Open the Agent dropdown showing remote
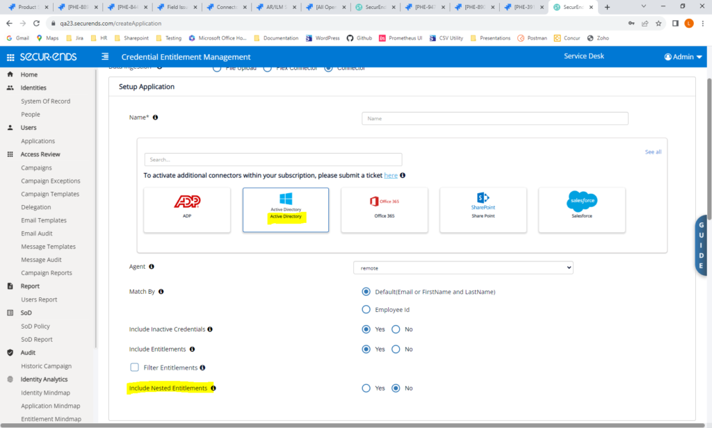The height and width of the screenshot is (428, 712). 463,267
